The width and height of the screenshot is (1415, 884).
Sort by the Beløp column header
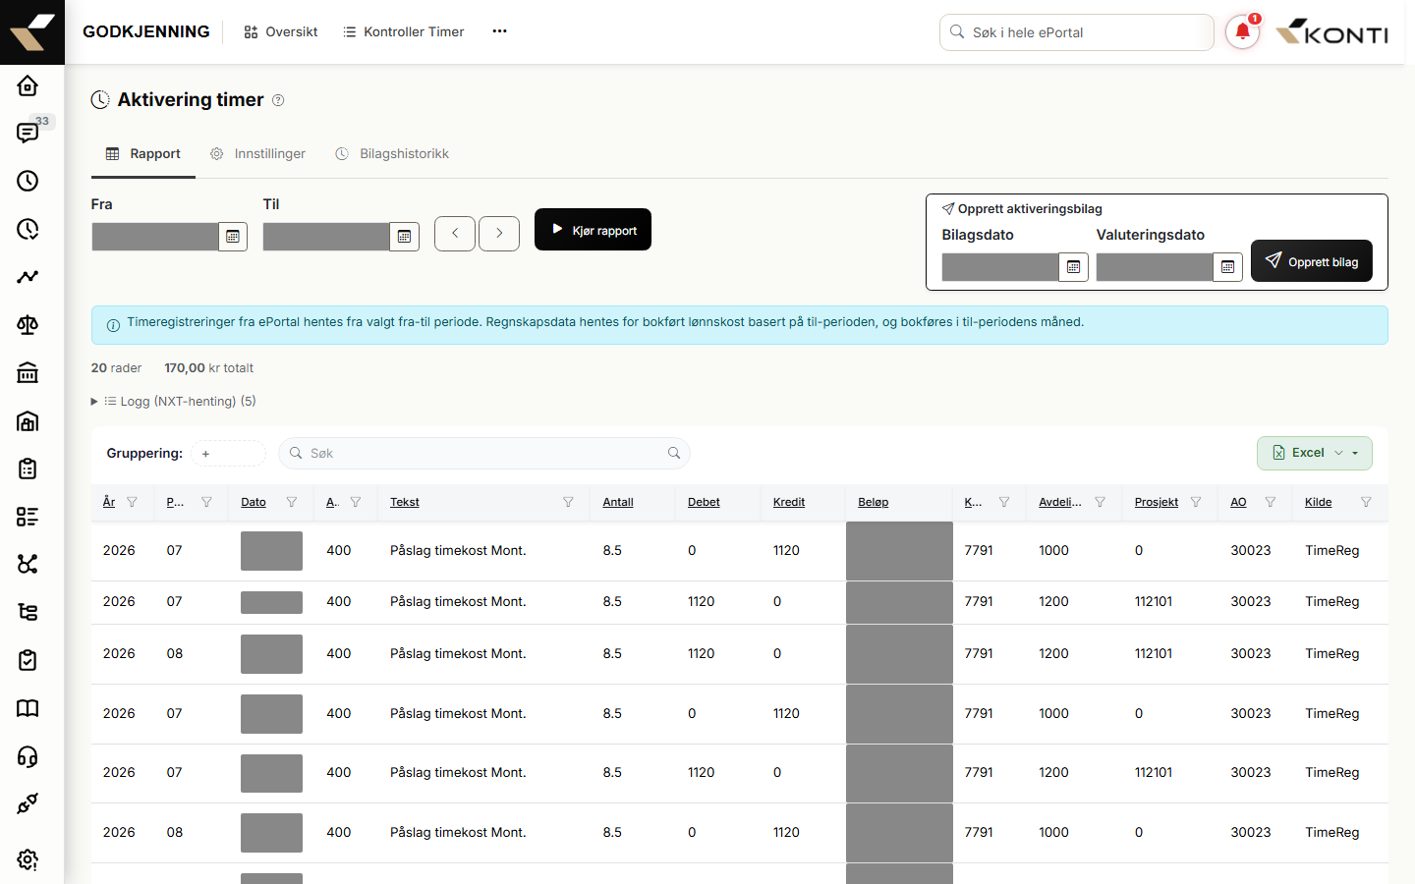click(x=874, y=502)
